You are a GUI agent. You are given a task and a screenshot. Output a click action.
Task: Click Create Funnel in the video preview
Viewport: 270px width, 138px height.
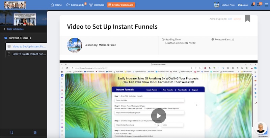click(152, 90)
